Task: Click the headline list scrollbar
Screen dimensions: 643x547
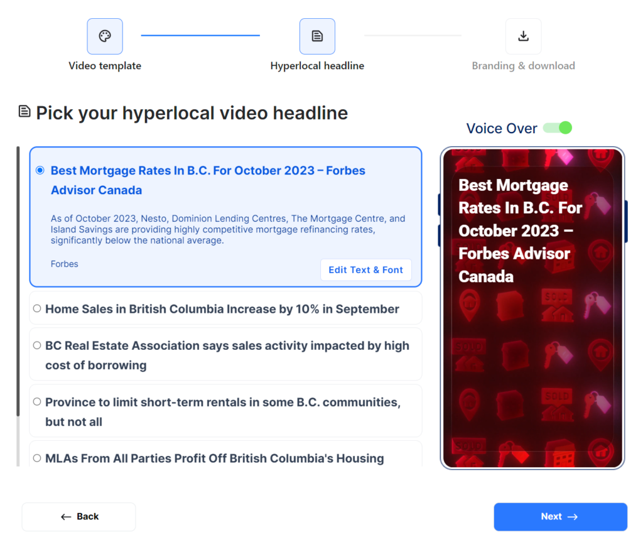Action: (x=18, y=283)
